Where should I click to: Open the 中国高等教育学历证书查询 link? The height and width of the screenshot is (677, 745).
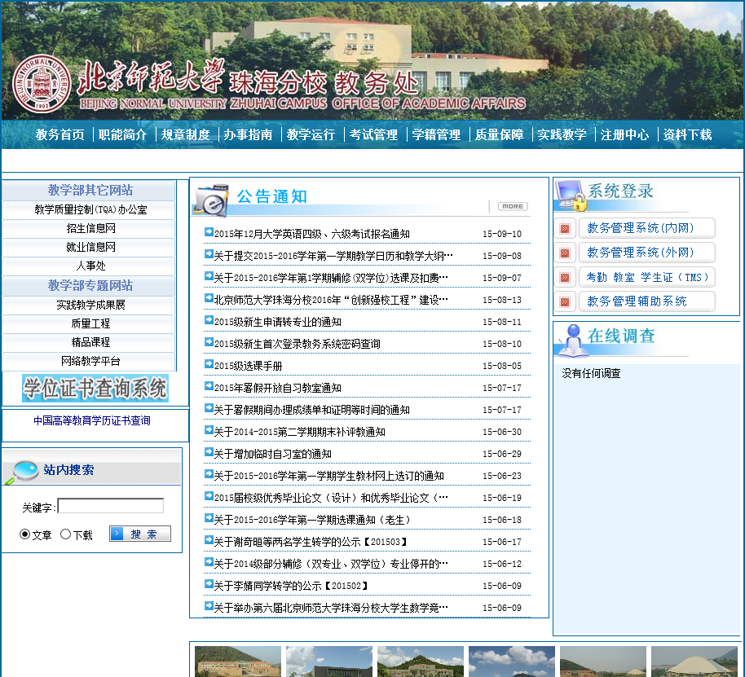pyautogui.click(x=92, y=421)
